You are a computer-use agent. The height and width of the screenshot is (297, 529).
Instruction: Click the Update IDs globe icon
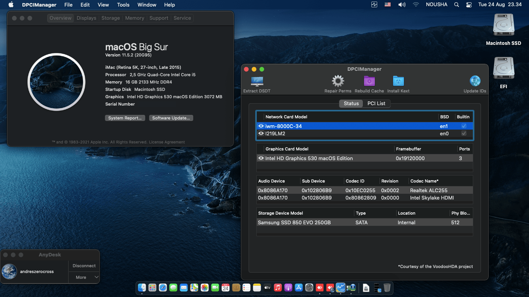click(x=475, y=81)
